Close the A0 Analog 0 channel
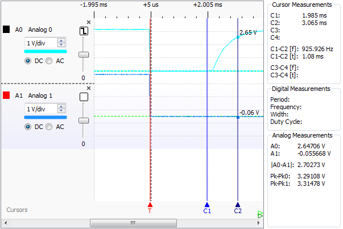The image size is (343, 229). click(89, 22)
